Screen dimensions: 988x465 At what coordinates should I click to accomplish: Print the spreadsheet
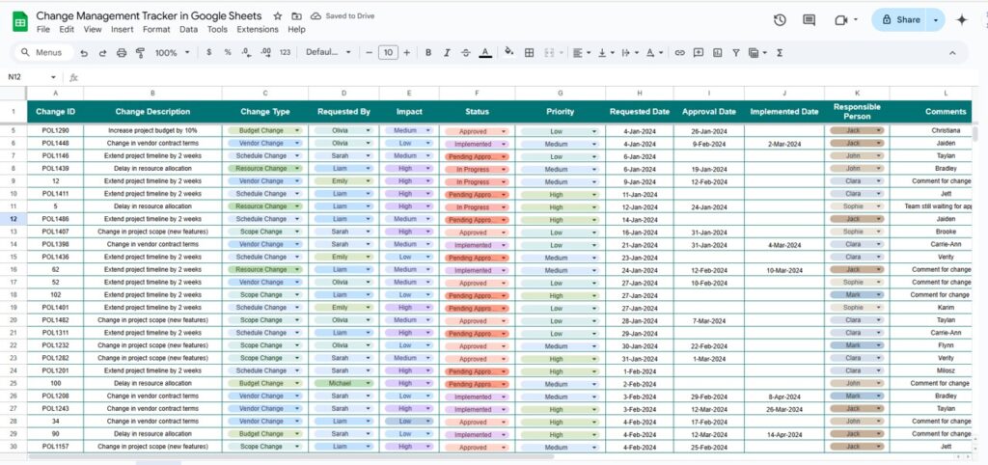pyautogui.click(x=122, y=53)
